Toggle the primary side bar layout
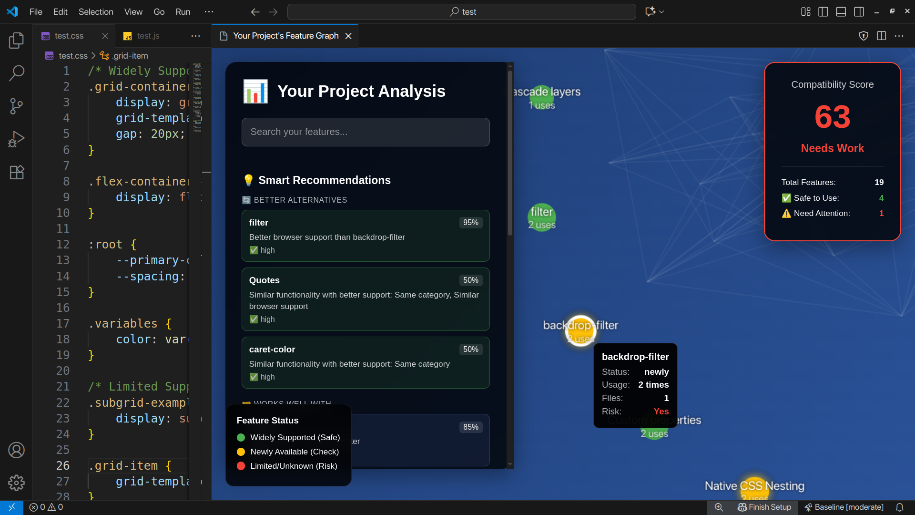This screenshot has width=915, height=515. tap(823, 12)
